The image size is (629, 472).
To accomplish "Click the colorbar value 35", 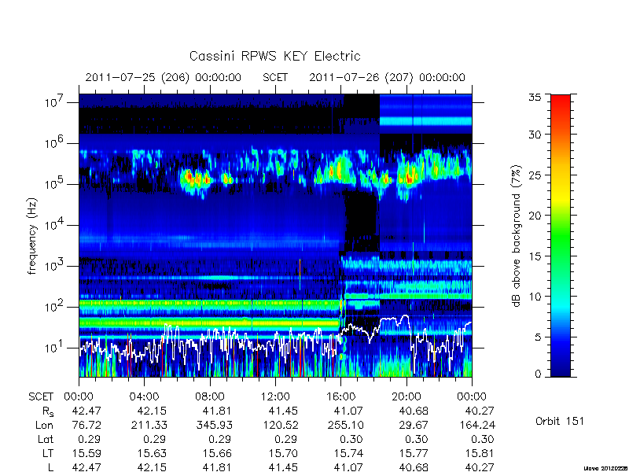I will click(x=535, y=97).
